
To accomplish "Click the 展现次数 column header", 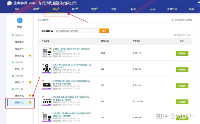I will (x=105, y=41).
